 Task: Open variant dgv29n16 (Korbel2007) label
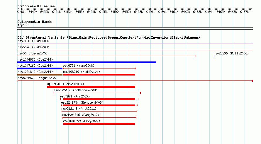point(65,84)
